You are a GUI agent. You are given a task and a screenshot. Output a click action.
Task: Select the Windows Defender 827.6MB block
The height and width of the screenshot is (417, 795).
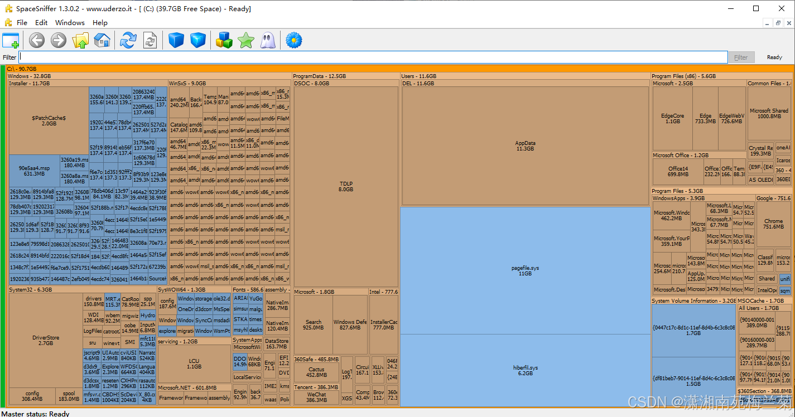point(350,324)
